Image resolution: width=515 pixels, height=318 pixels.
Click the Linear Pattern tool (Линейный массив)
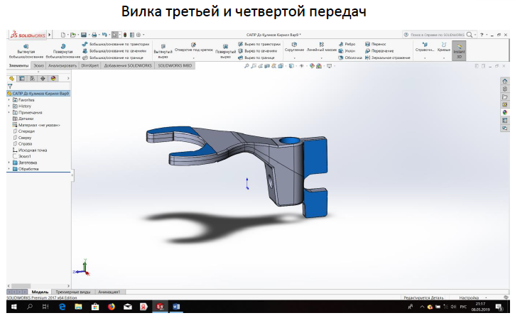321,48
